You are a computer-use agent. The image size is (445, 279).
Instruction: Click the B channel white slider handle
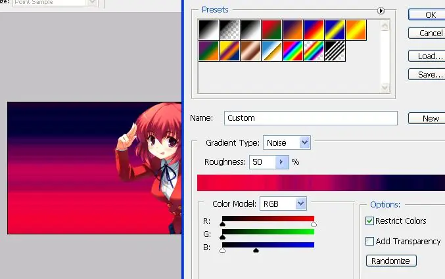click(222, 250)
